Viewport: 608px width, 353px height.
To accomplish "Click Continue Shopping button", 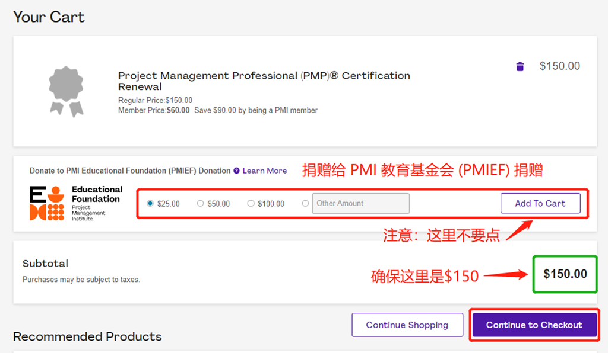I will point(407,325).
